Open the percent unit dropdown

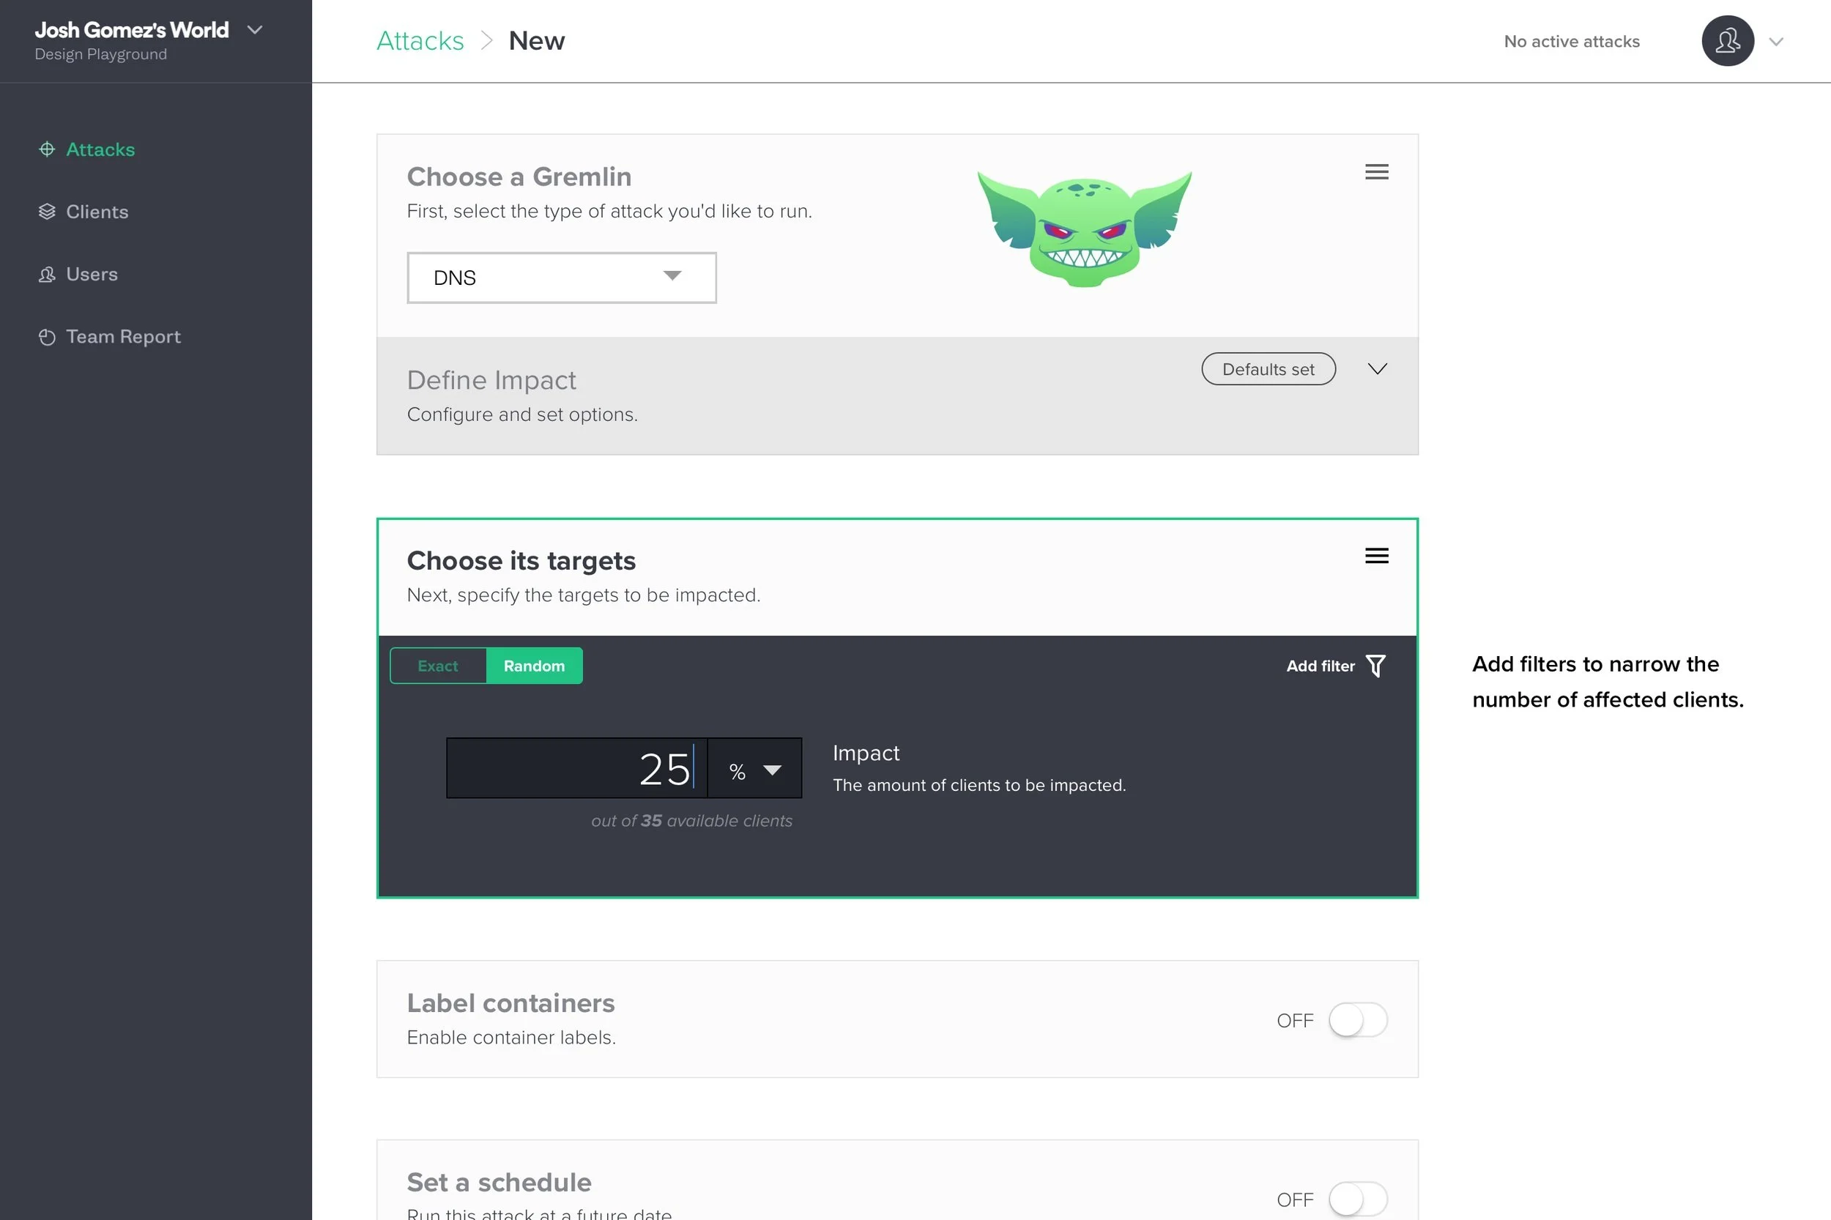(754, 770)
